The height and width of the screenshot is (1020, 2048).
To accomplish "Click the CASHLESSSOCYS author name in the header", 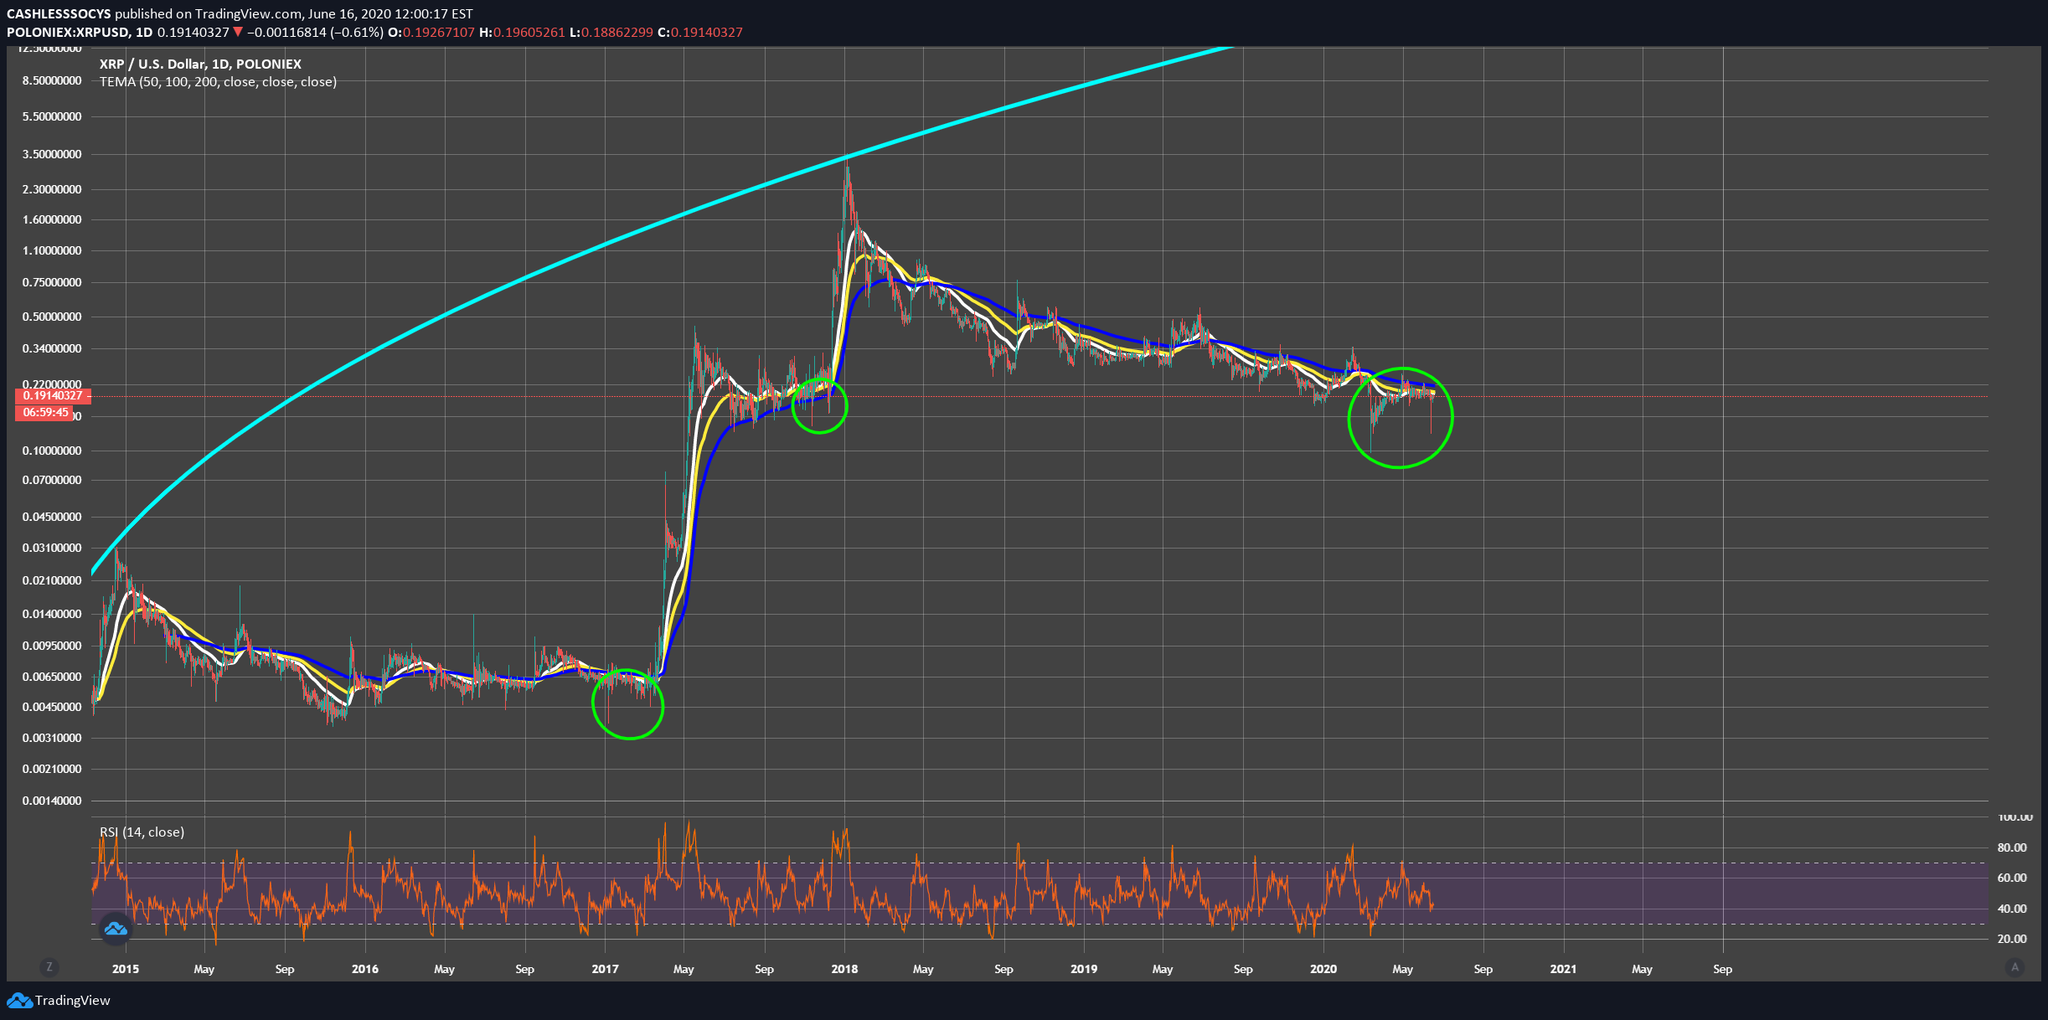I will point(59,13).
